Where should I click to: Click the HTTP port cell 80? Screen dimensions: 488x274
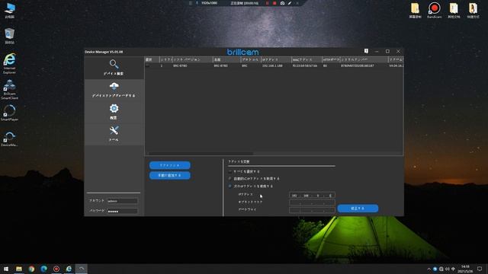325,66
